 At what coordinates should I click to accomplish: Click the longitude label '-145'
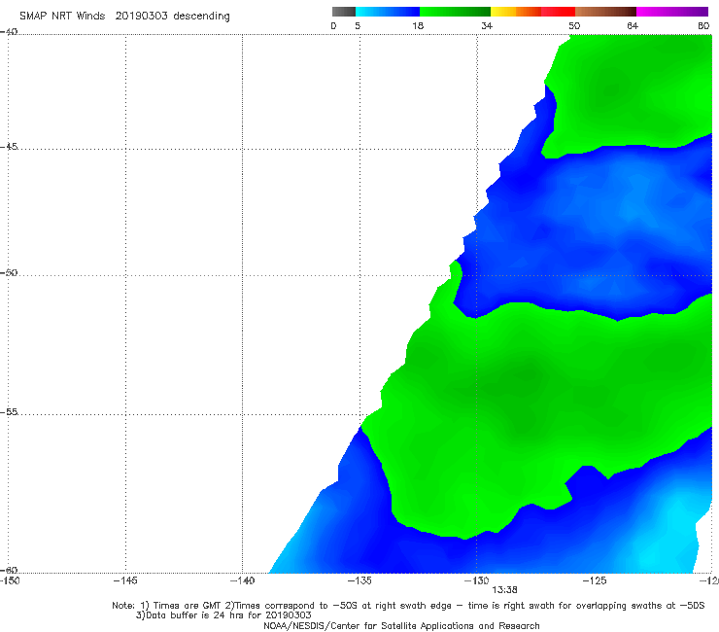coord(125,580)
